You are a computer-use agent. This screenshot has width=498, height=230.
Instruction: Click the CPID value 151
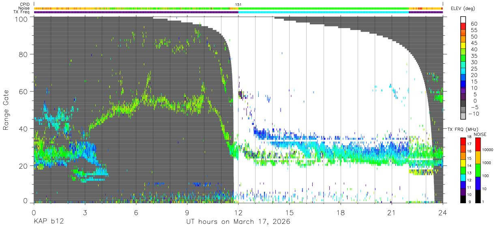tap(238, 4)
